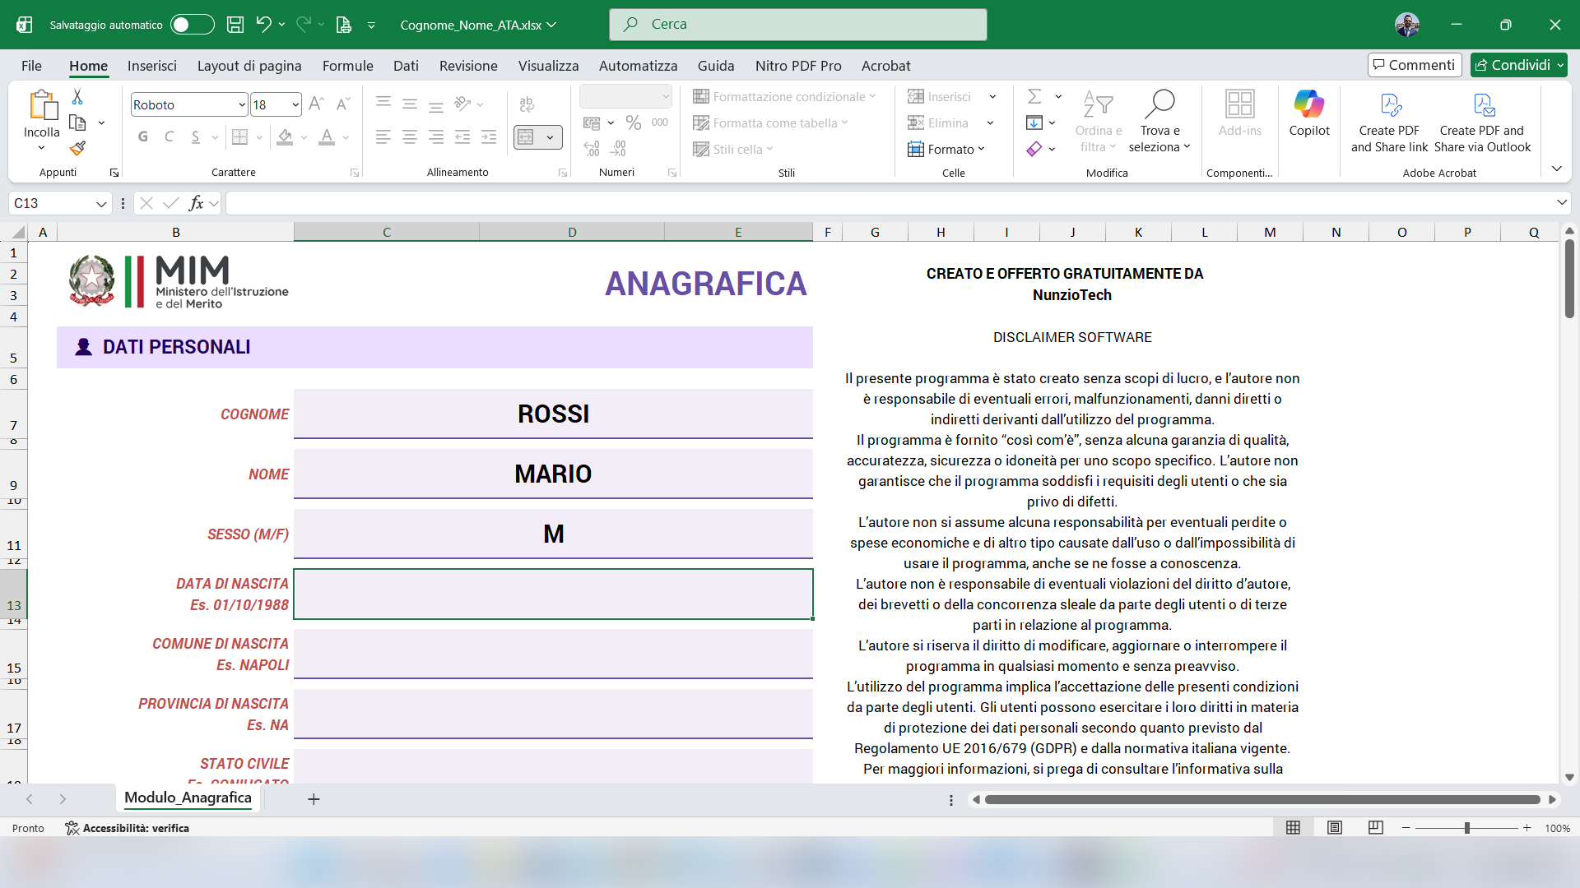This screenshot has width=1580, height=888.
Task: Switch to the Inserisci tab
Action: coord(152,66)
